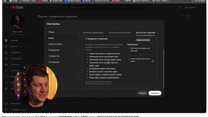Click the Внешние ссылки в описаниях видео item
The image size is (208, 117).
coord(103,72)
